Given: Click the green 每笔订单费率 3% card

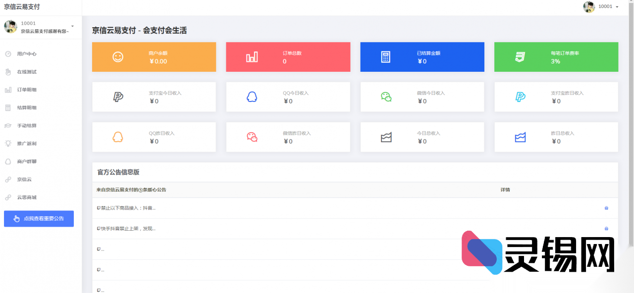Looking at the screenshot, I should pyautogui.click(x=556, y=57).
